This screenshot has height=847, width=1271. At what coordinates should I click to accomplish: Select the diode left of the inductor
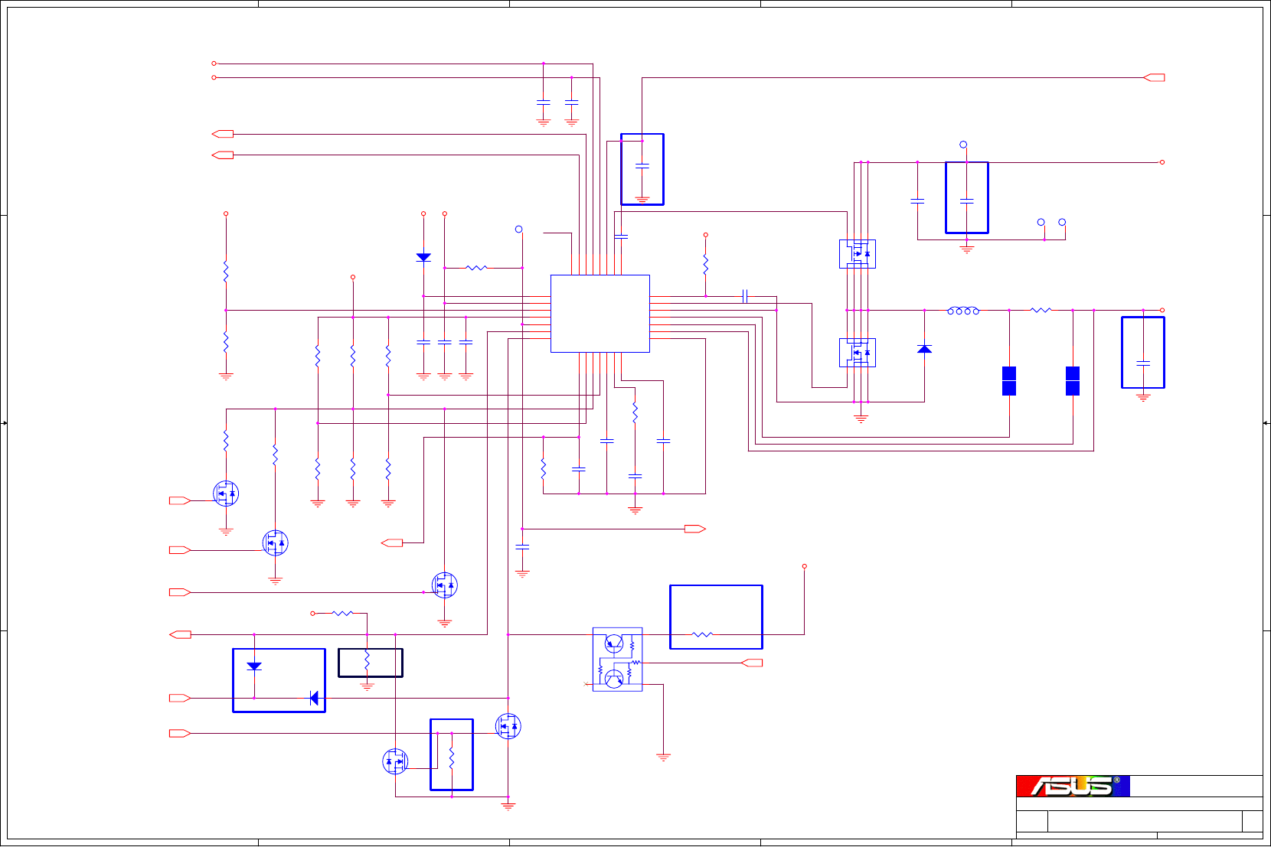[924, 349]
